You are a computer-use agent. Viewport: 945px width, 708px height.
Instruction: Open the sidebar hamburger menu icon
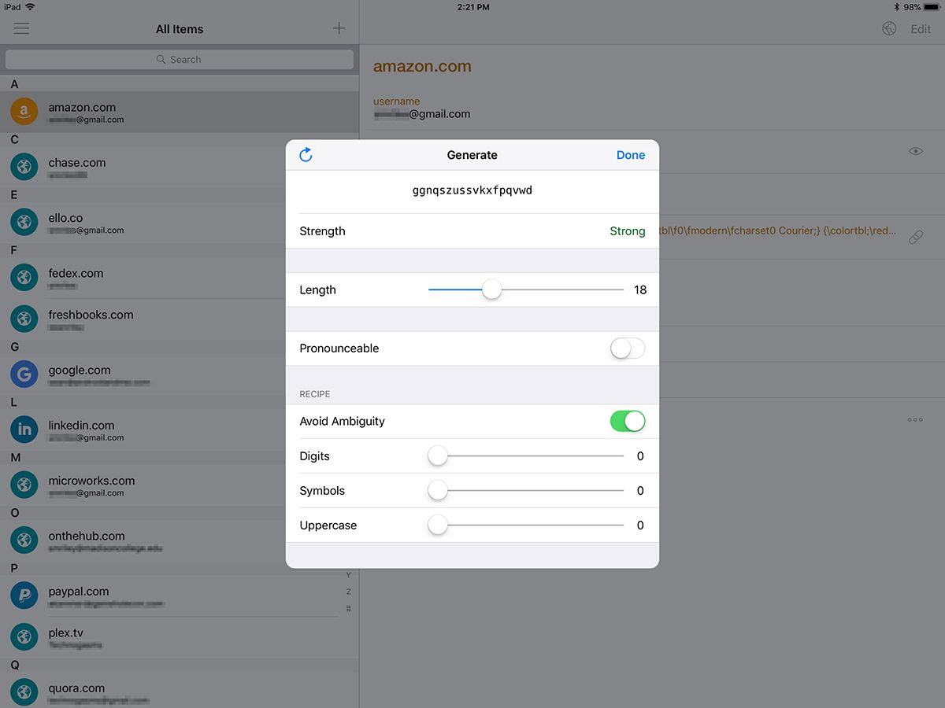point(21,28)
